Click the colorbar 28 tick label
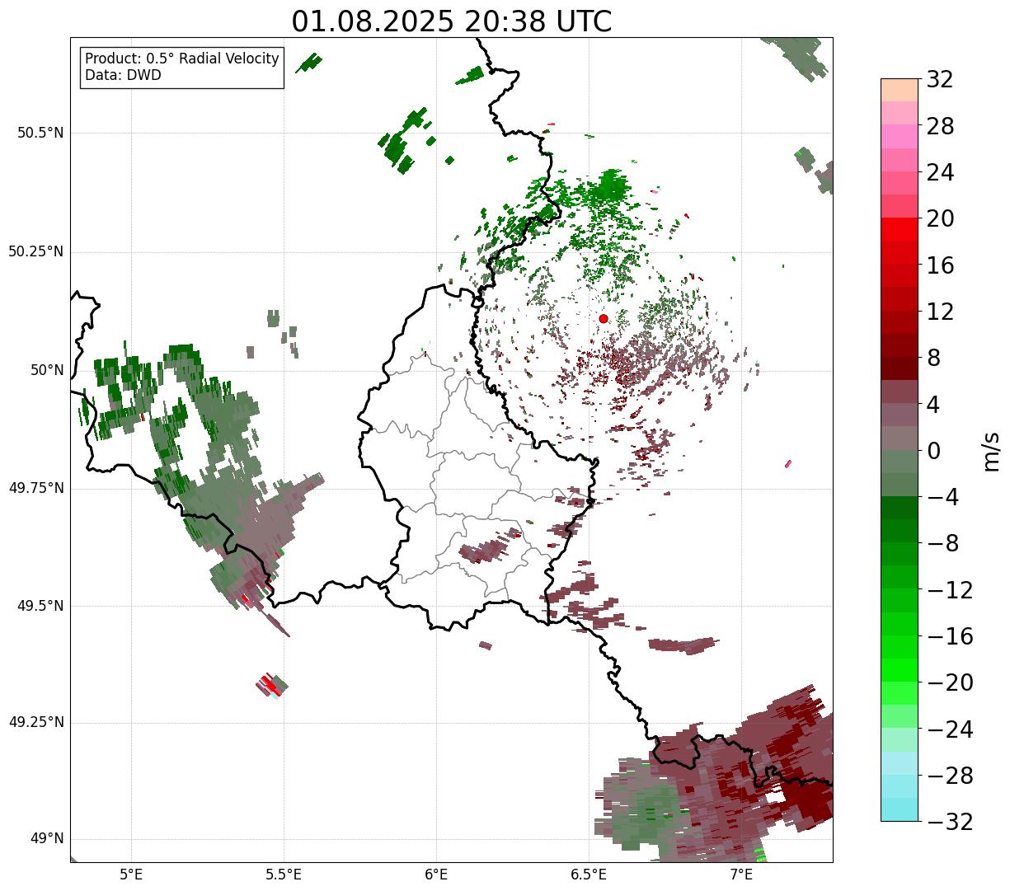The width and height of the screenshot is (1010, 891). pos(940,126)
